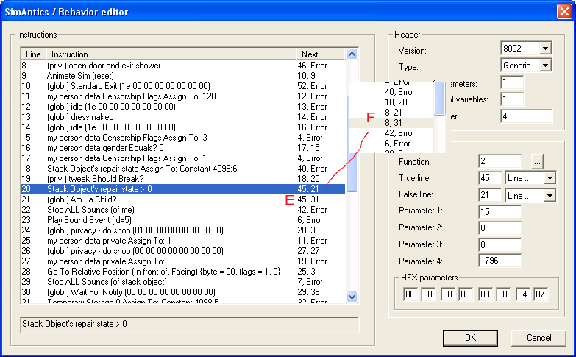
Task: Select line 8 open door and exit shower
Action: [x=183, y=66]
